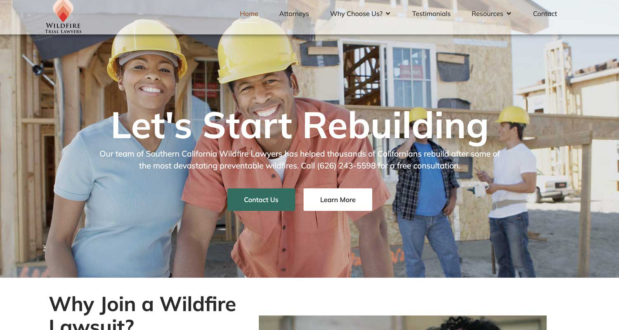Open the Testimonials nav link
The image size is (619, 330).
431,14
